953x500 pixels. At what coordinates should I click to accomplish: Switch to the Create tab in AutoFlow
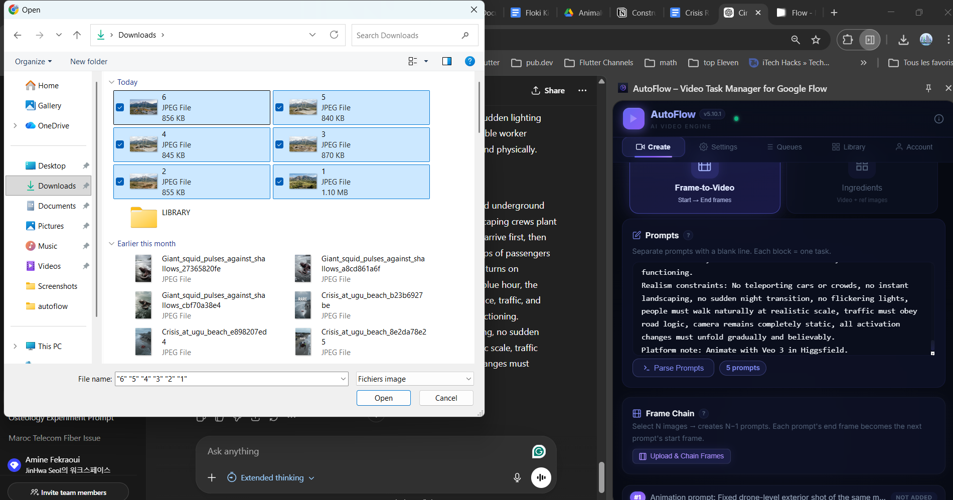coord(653,147)
